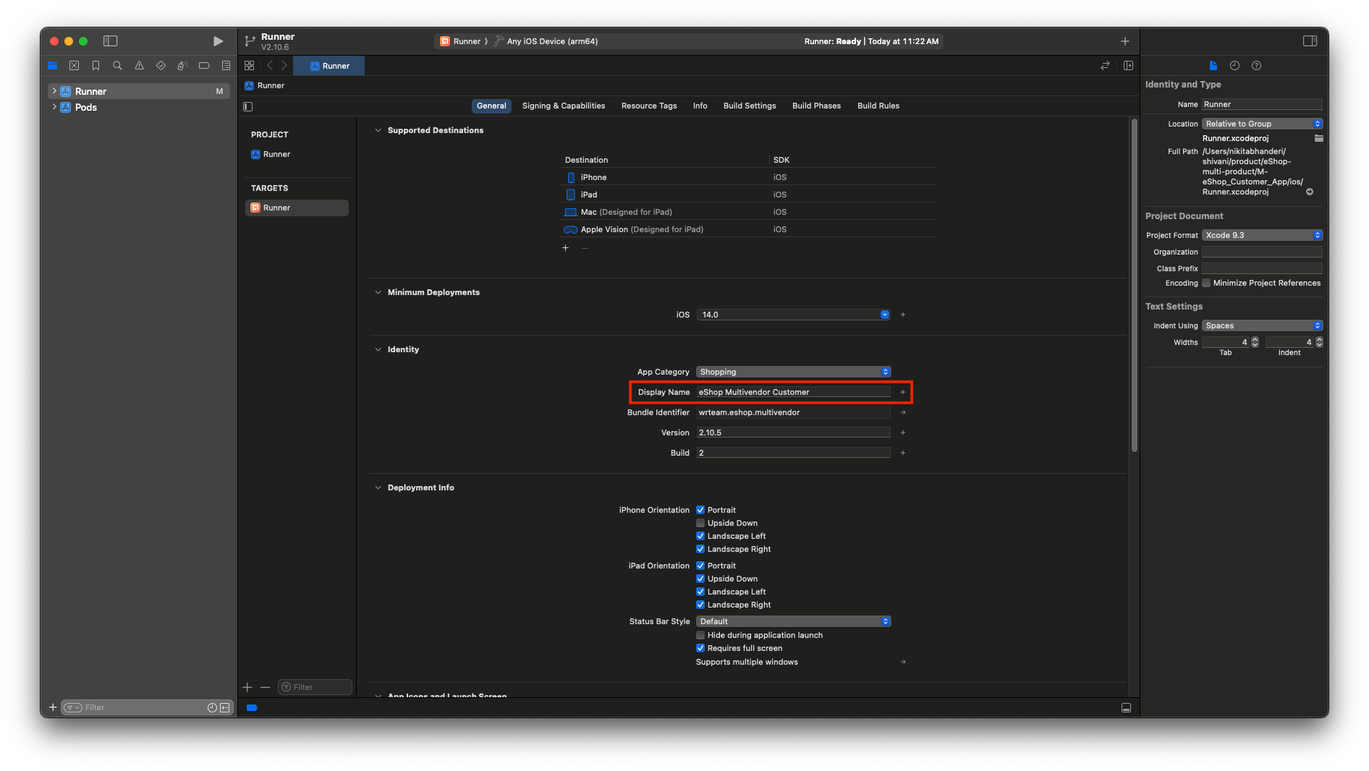Go forward with the right chevron
The width and height of the screenshot is (1369, 771).
pos(284,66)
